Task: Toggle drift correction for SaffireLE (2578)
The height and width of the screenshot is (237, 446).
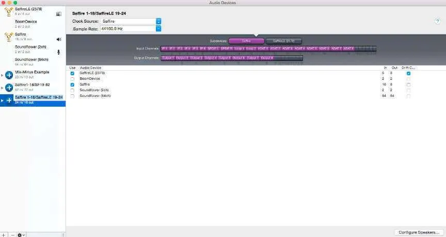Action: [x=408, y=73]
